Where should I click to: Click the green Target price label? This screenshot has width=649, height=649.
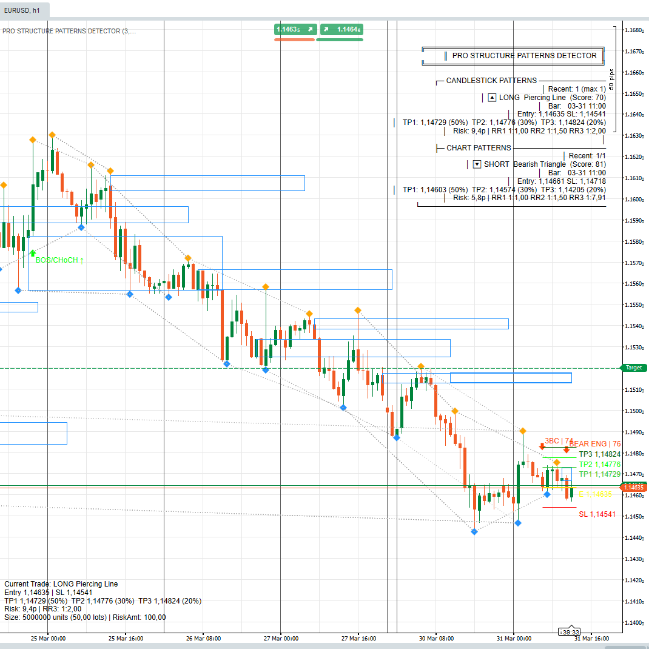(x=634, y=368)
